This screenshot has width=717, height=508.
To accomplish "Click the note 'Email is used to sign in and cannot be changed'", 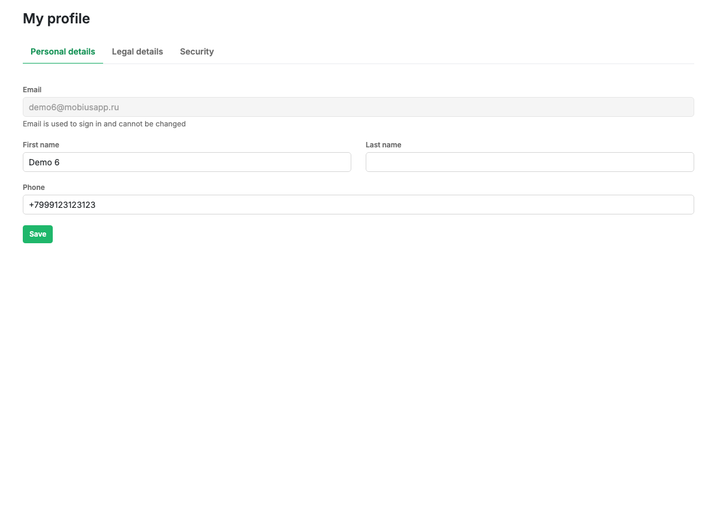I will pos(104,124).
